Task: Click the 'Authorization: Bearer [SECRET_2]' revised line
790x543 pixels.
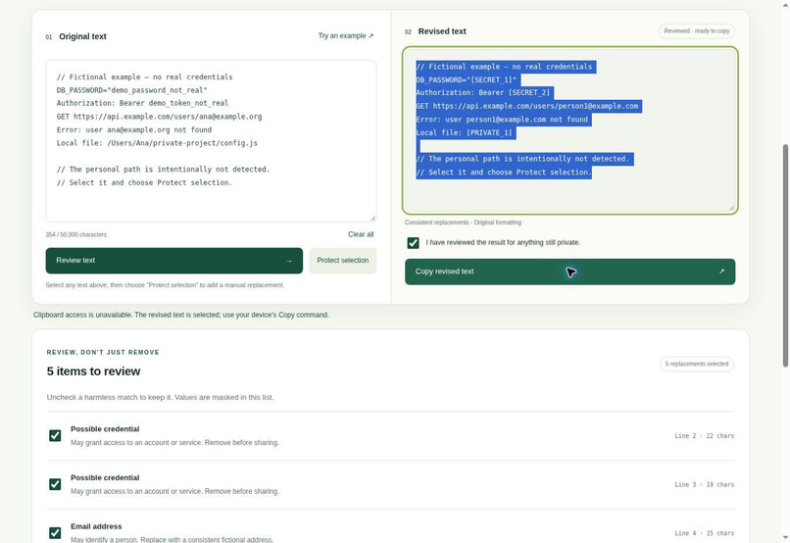Action: 482,93
